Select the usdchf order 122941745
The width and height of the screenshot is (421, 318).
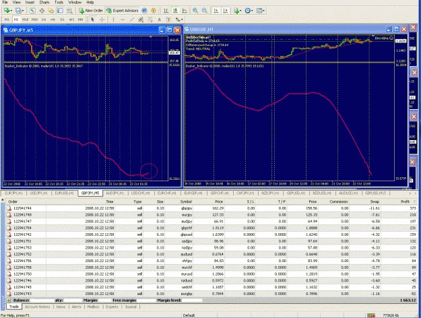(x=212, y=287)
